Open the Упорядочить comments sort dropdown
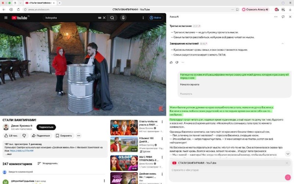This screenshot has height=184, width=294. (48, 163)
